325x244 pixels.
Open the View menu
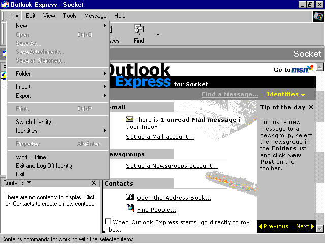click(x=49, y=16)
